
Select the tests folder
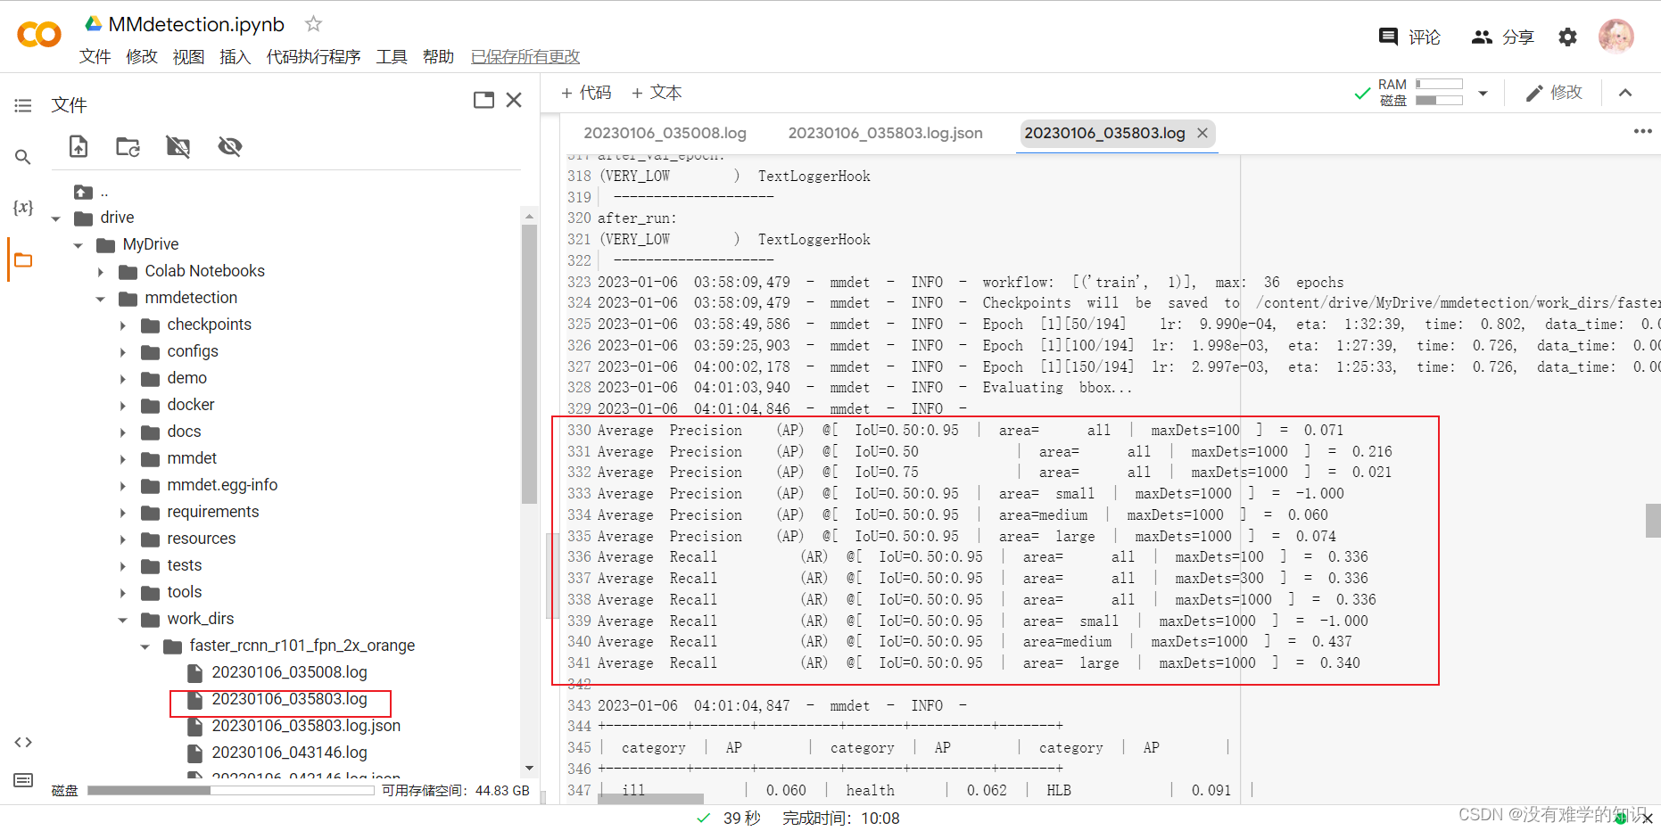point(184,565)
